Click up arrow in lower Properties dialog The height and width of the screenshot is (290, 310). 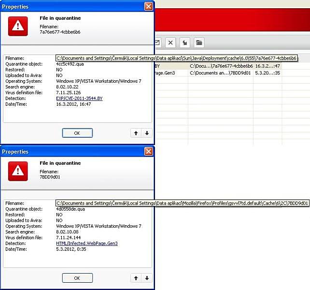136,278
